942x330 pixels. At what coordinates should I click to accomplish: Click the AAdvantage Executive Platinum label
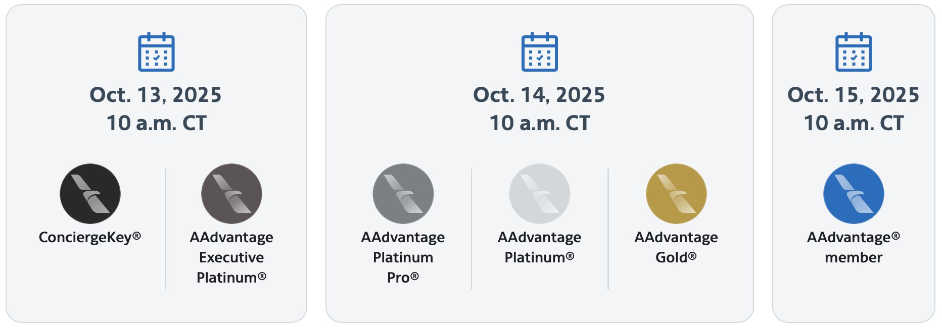pyautogui.click(x=231, y=257)
